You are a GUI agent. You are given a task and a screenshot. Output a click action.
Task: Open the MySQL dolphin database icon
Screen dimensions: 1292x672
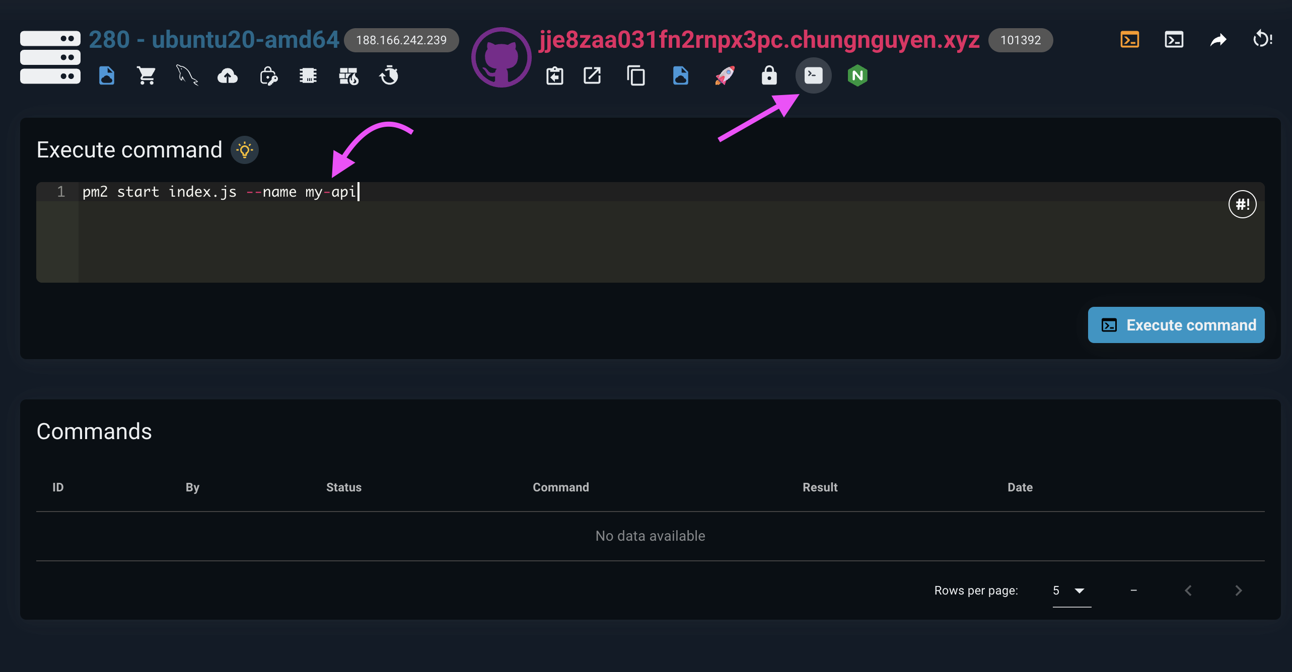(x=187, y=76)
